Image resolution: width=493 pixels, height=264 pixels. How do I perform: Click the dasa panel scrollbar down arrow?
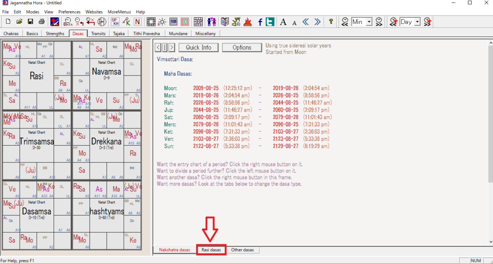[491, 242]
